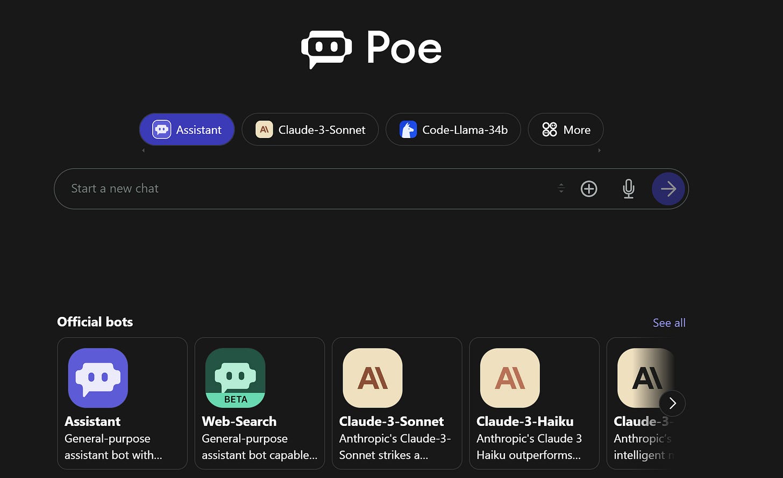Click the input resize up-down arrows
Screen dimensions: 783x478
(561, 189)
